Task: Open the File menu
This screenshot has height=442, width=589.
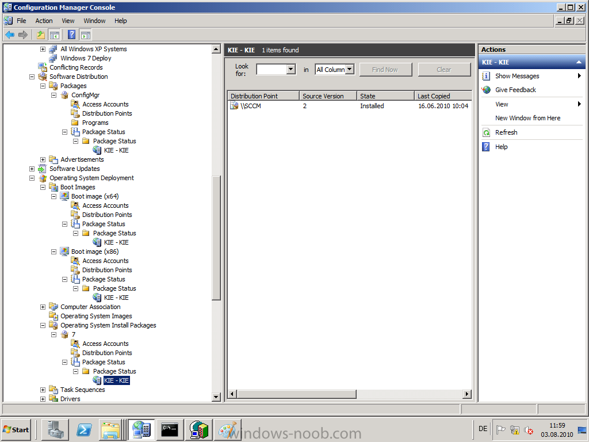Action: point(21,21)
